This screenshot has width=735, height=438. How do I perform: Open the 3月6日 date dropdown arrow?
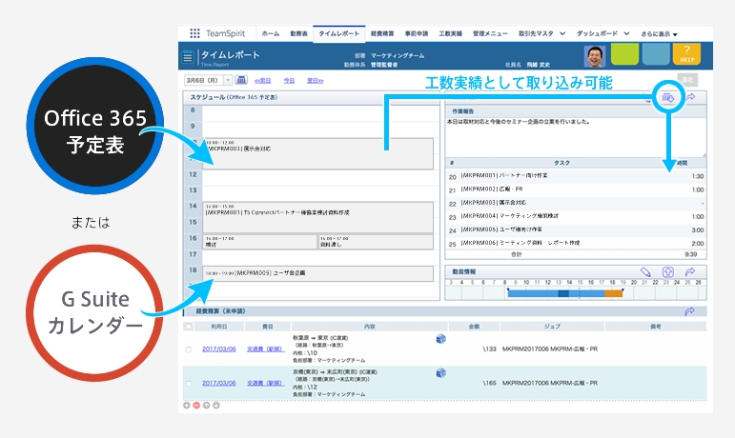tap(228, 80)
